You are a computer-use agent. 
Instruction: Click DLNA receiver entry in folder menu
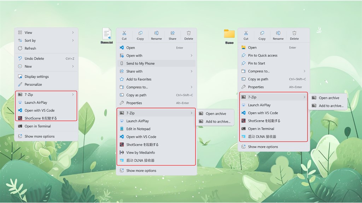pyautogui.click(x=274, y=136)
